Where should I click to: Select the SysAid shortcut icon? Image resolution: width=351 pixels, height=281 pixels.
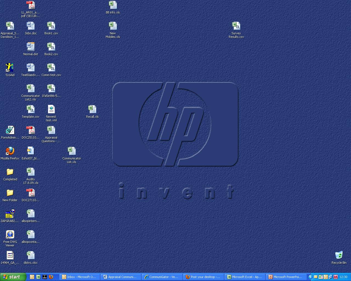pos(10,70)
